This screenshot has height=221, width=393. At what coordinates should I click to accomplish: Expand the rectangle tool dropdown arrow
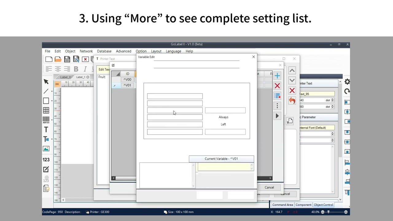(x=52, y=101)
